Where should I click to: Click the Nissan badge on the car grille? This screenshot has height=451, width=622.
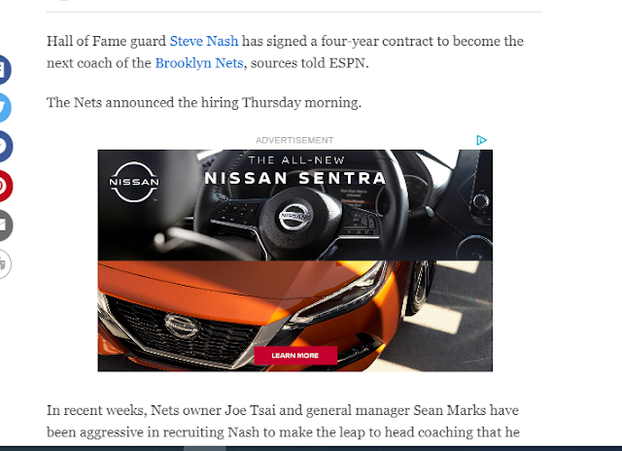(x=182, y=326)
